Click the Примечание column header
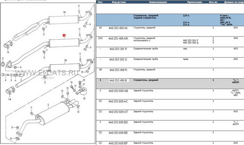244x145 pixels. click(190, 2)
